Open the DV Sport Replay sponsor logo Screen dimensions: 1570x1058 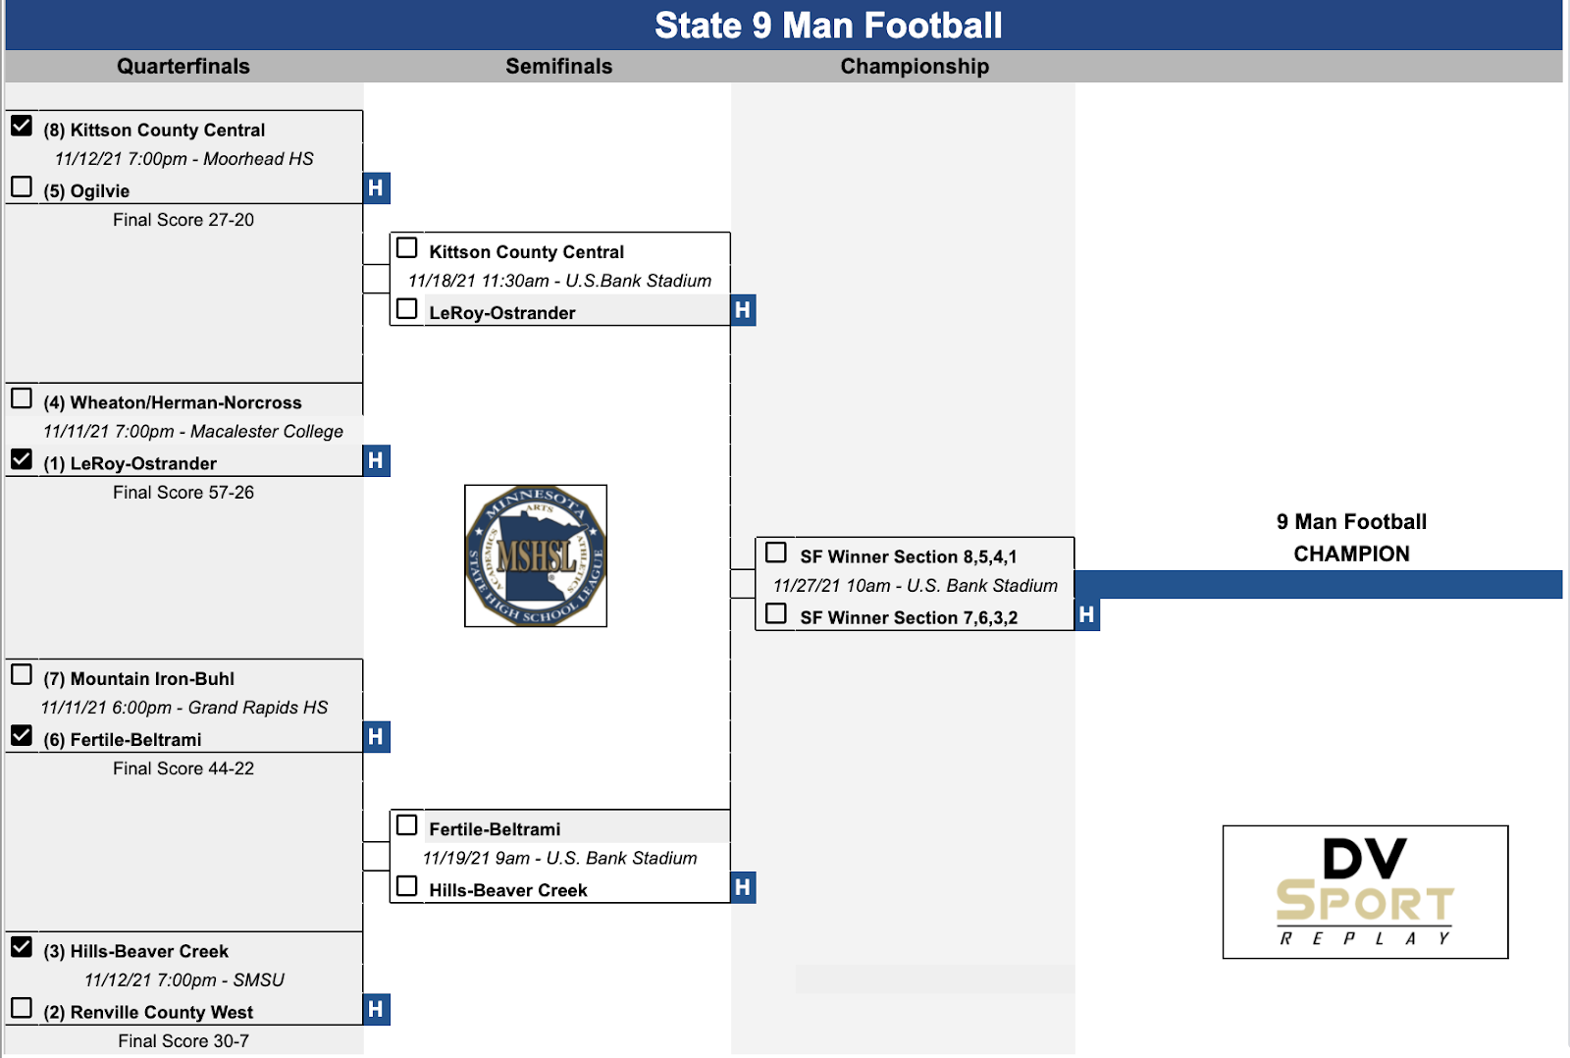pyautogui.click(x=1365, y=891)
